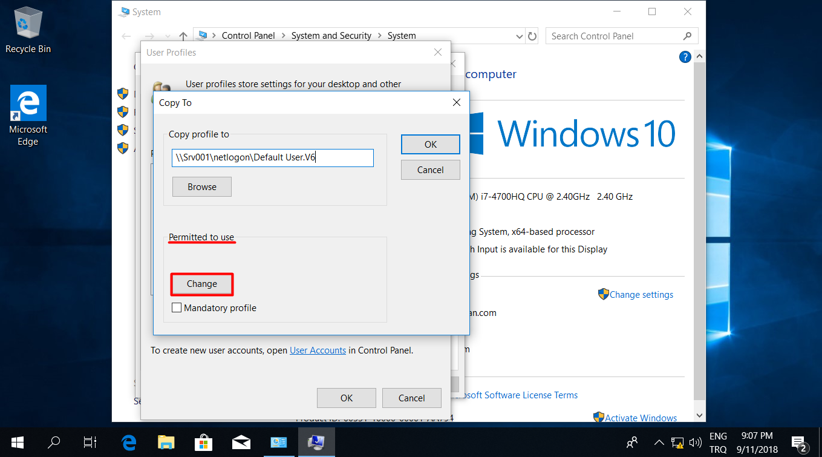Open File Explorer from taskbar

(x=166, y=442)
